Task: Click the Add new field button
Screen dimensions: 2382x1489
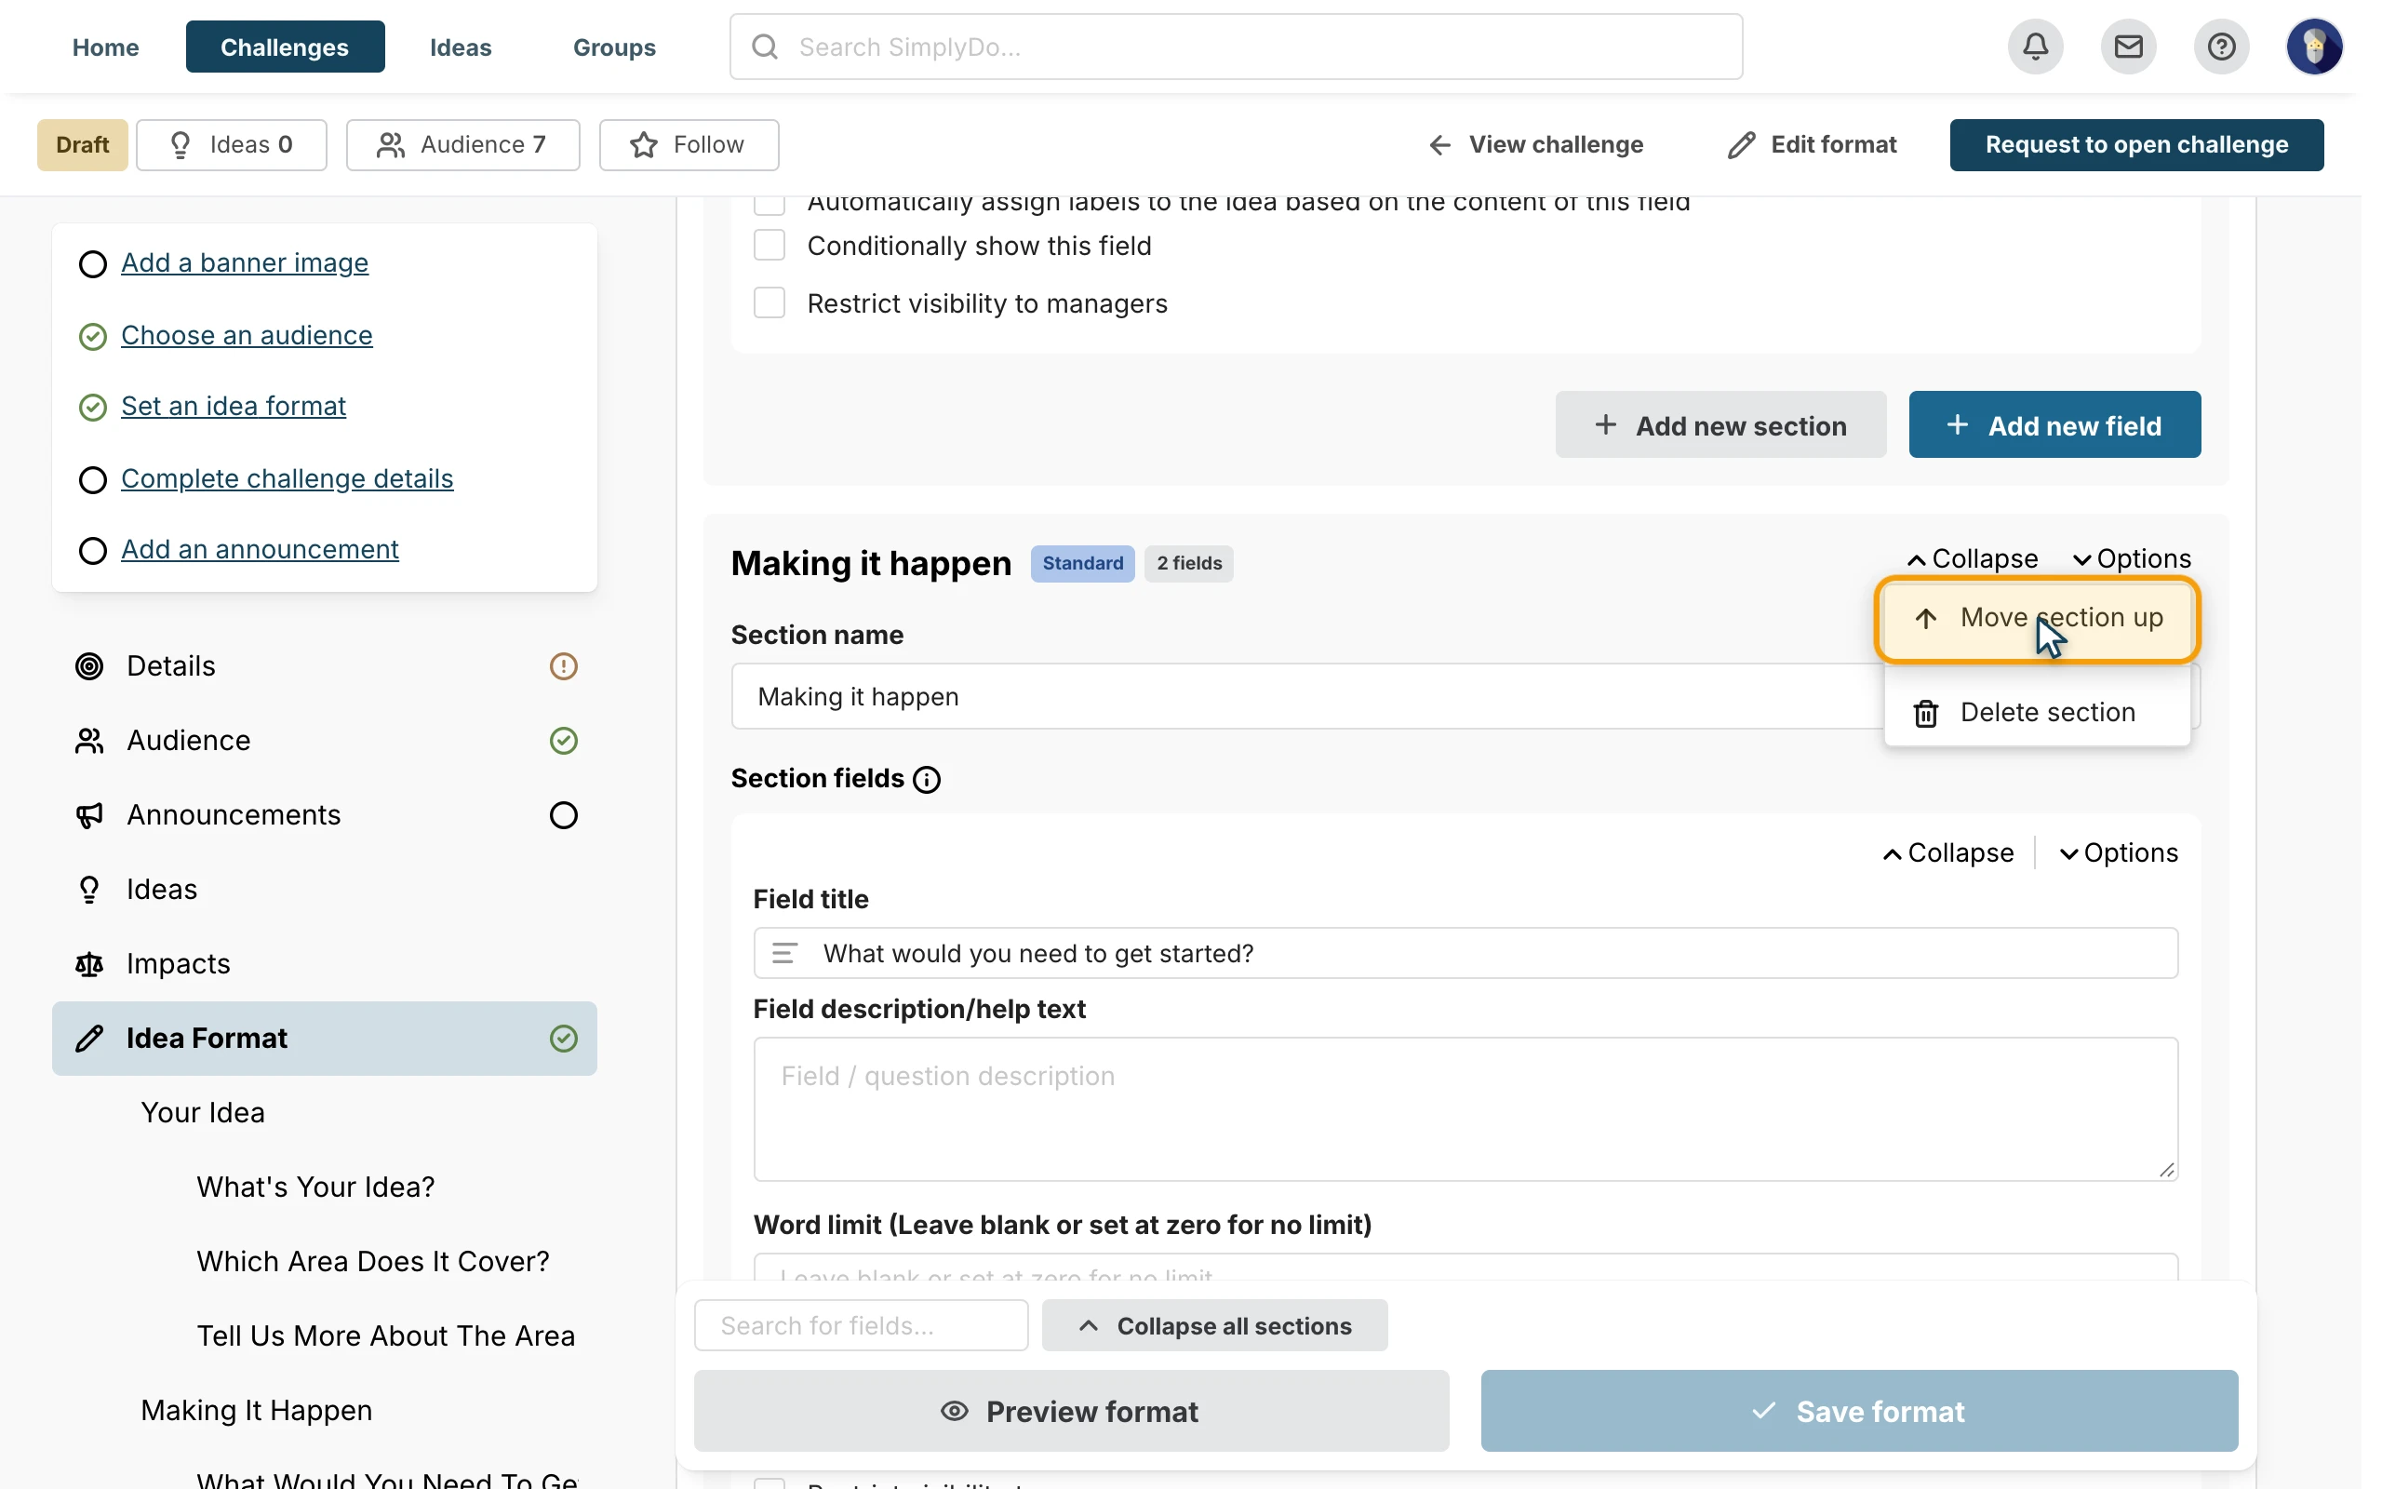Action: [2054, 424]
